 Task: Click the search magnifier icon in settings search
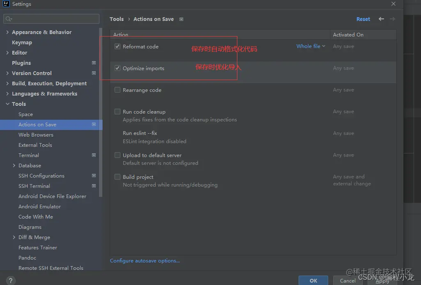point(9,19)
